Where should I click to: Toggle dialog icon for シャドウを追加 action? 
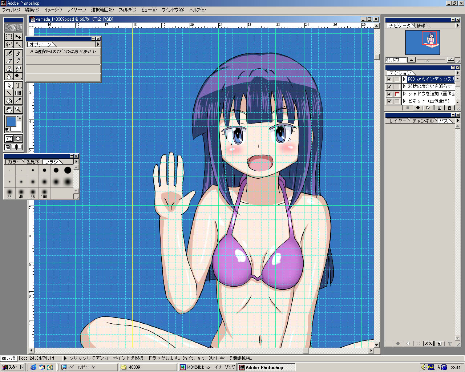pos(397,94)
